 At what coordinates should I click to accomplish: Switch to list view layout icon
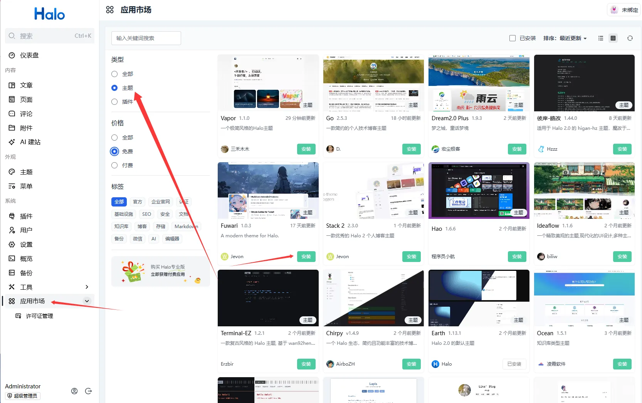(x=600, y=38)
